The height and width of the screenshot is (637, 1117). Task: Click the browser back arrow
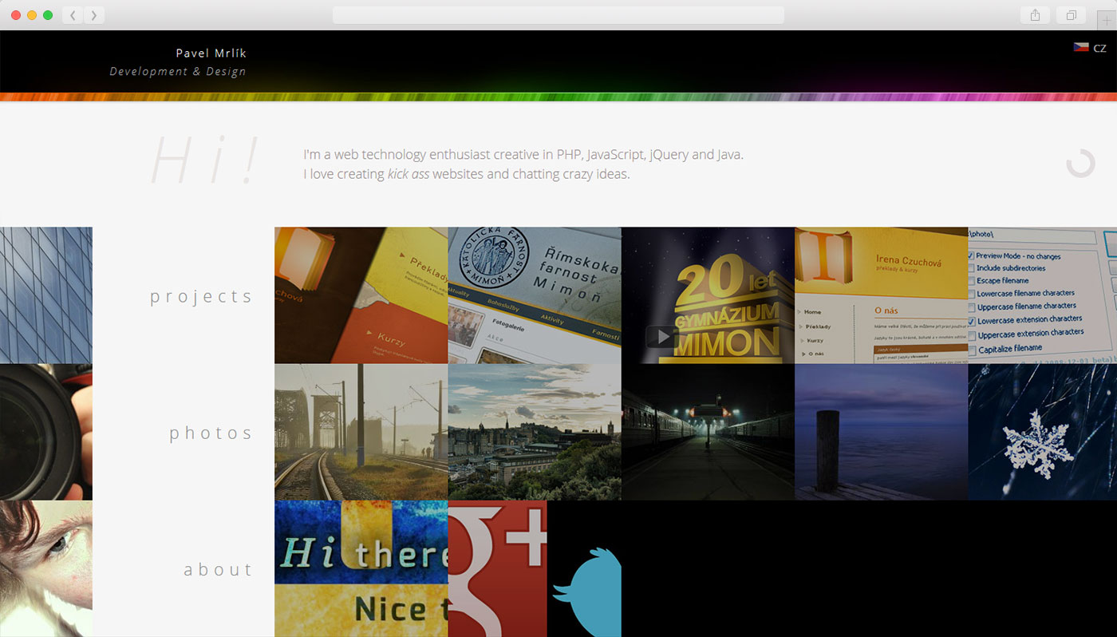73,15
